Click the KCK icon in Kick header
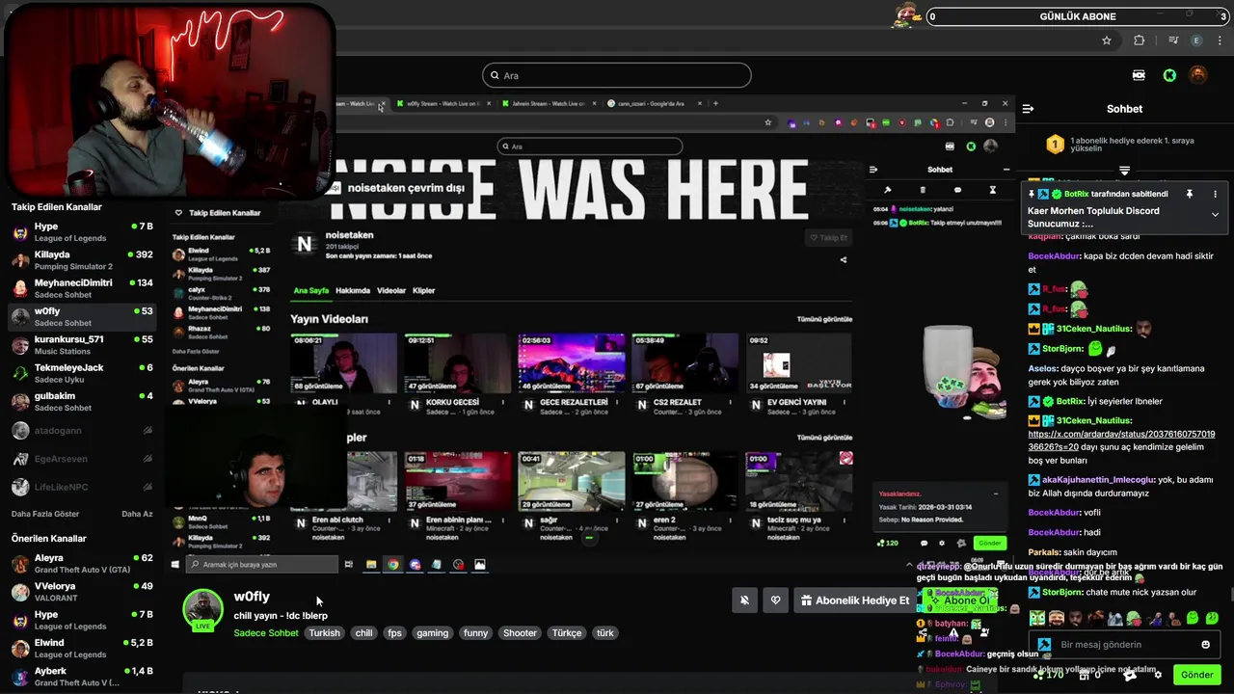The image size is (1234, 694). pos(1139,75)
